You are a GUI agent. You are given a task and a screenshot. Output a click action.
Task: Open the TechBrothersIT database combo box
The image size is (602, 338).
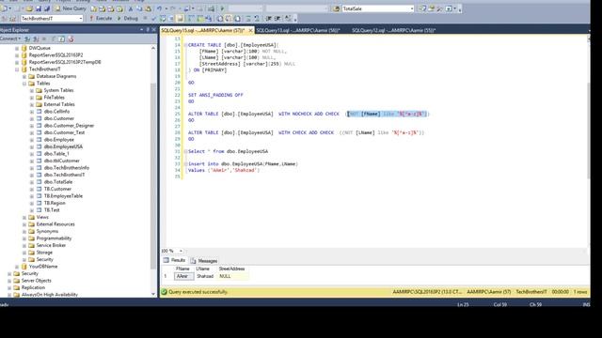(x=52, y=19)
